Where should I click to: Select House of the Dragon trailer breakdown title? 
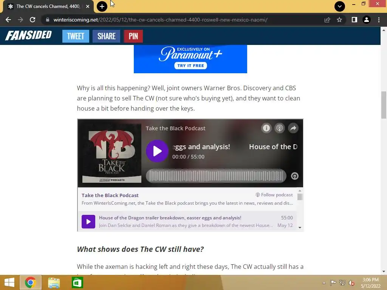[x=170, y=218]
